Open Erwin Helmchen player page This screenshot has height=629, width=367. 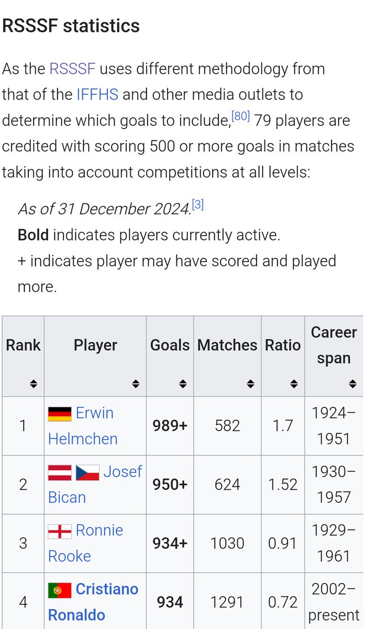83,426
